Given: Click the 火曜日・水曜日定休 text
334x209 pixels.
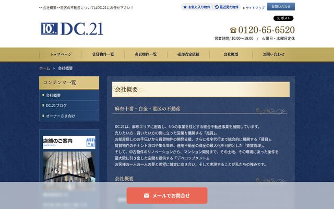Looking at the screenshot, I should coord(278,38).
